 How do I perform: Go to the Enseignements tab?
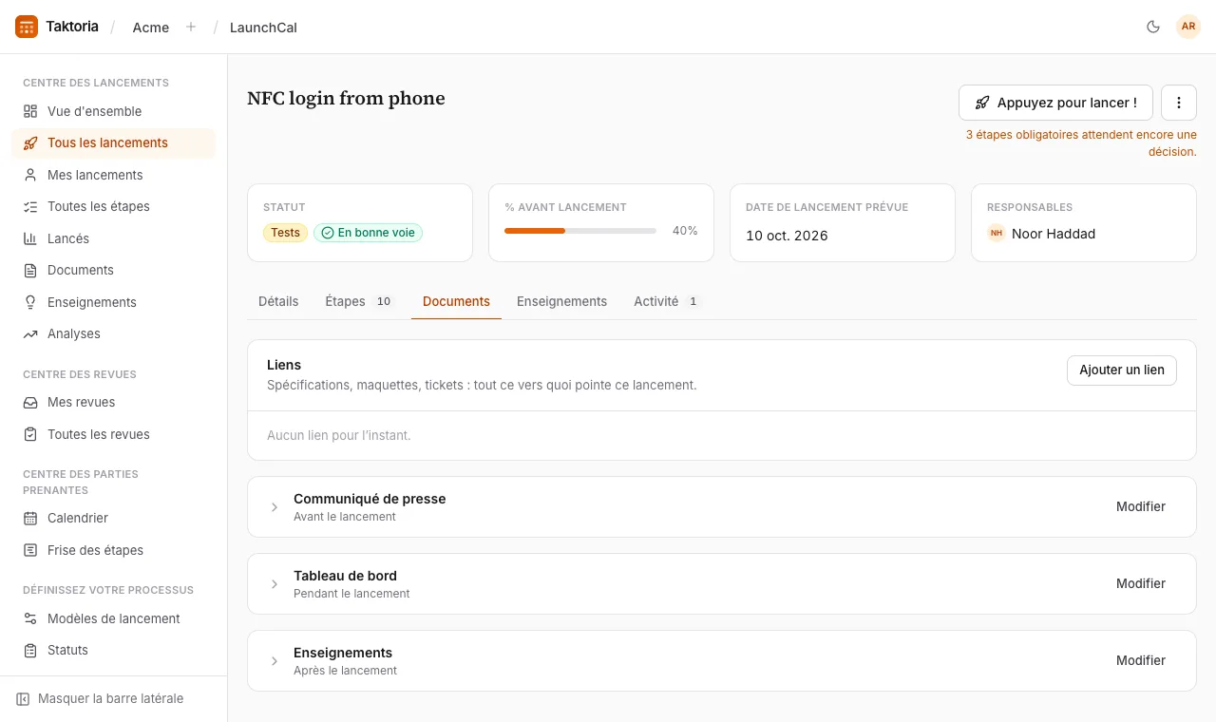pos(561,301)
